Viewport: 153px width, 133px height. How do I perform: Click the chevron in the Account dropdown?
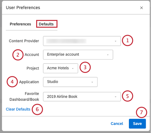click(108, 55)
